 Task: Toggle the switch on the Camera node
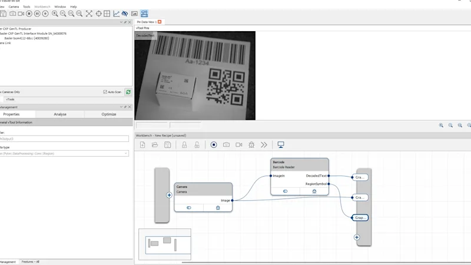189,208
